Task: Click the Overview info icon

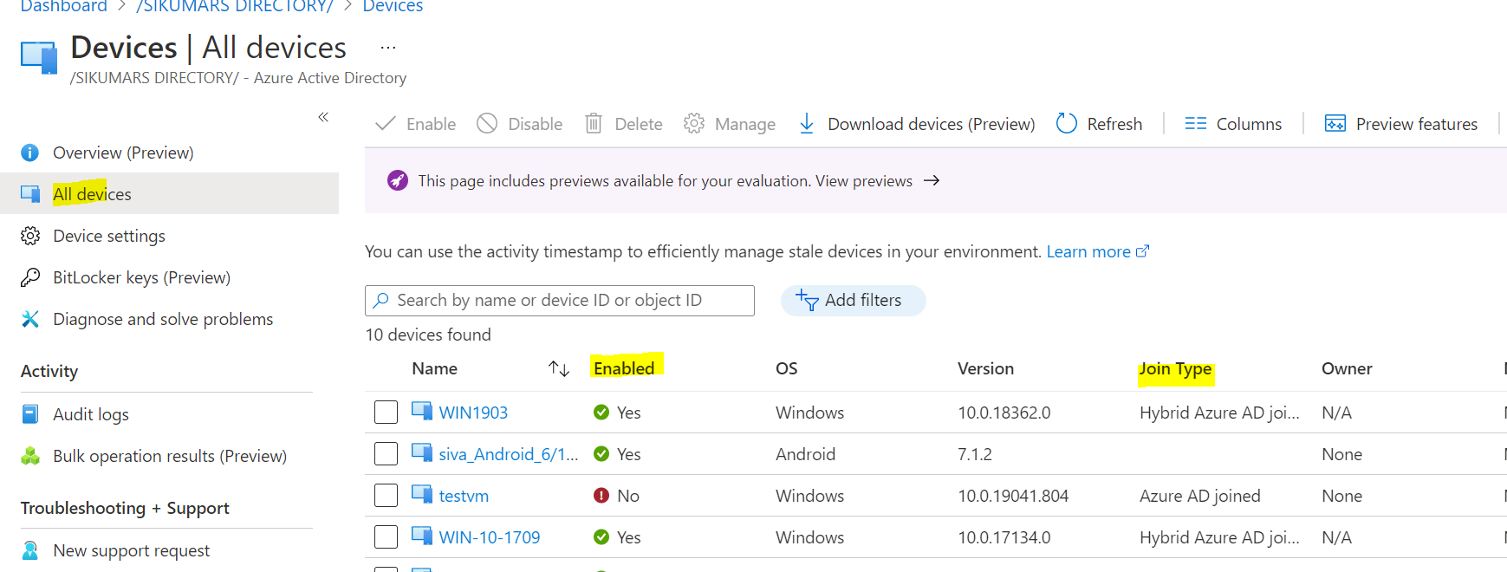Action: pyautogui.click(x=30, y=153)
